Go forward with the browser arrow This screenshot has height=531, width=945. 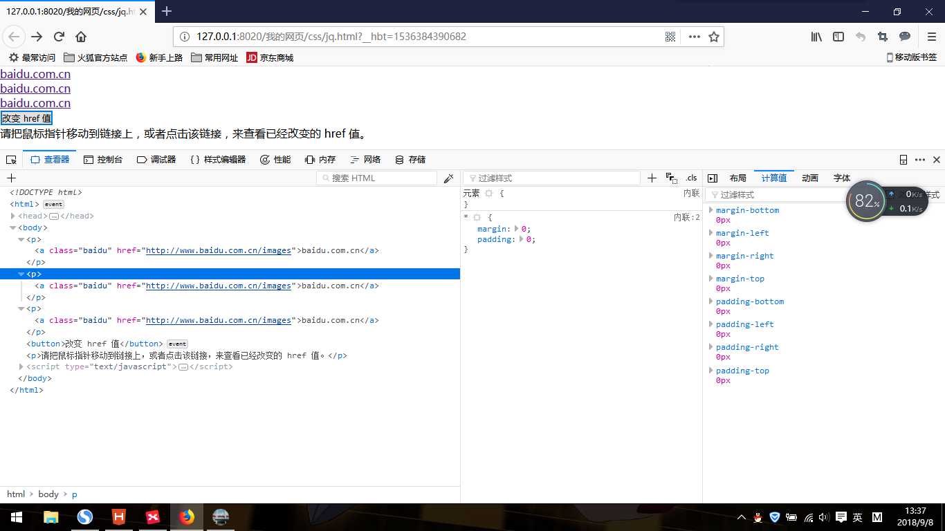tap(37, 37)
